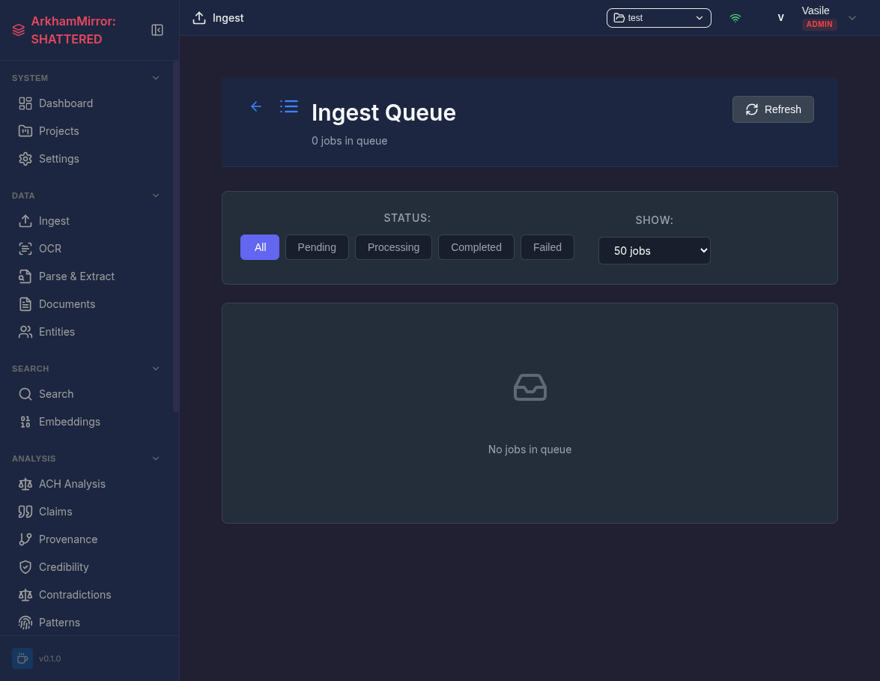
Task: Click the Credibility shield-check icon
Action: [25, 567]
